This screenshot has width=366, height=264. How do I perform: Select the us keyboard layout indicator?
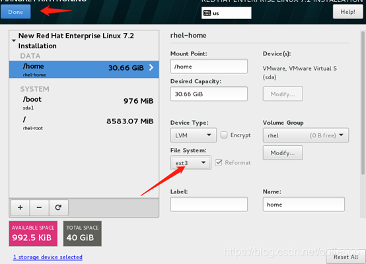[x=227, y=13]
